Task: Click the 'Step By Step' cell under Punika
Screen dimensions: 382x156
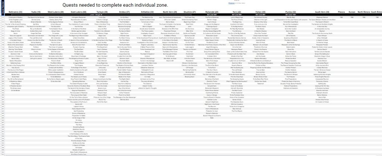Action: pos(291,17)
